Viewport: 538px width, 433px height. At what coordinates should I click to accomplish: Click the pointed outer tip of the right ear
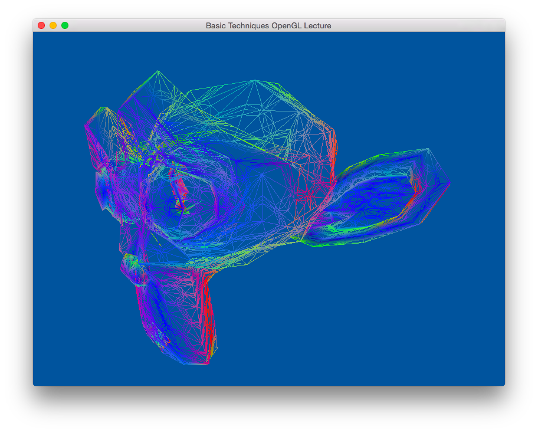(x=450, y=182)
